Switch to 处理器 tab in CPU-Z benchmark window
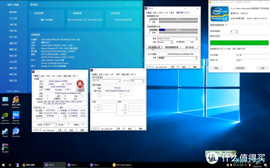 [148, 13]
